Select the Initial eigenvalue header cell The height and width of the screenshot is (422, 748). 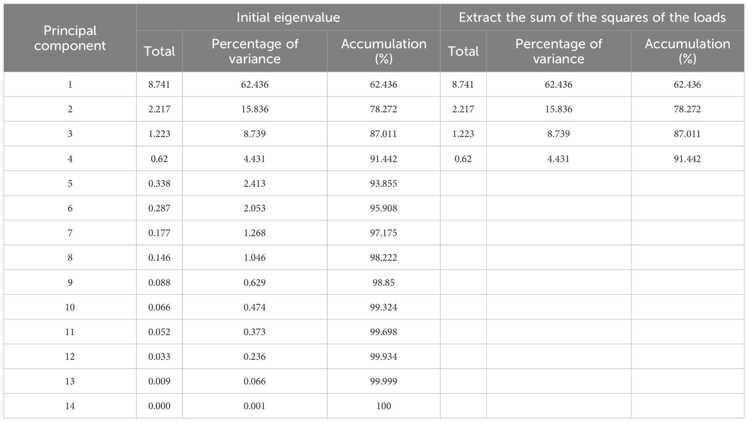pos(288,17)
